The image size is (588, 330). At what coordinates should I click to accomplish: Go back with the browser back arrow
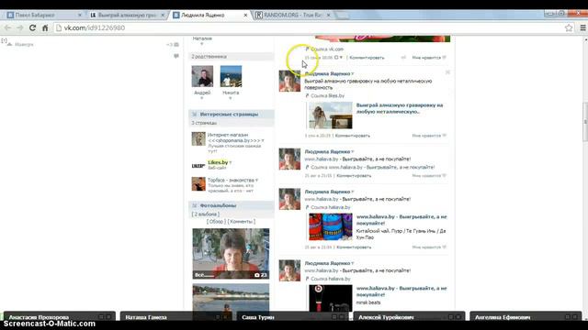pyautogui.click(x=7, y=28)
